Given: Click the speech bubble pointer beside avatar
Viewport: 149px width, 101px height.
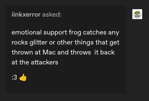Looking at the screenshot, I should pyautogui.click(x=127, y=13).
